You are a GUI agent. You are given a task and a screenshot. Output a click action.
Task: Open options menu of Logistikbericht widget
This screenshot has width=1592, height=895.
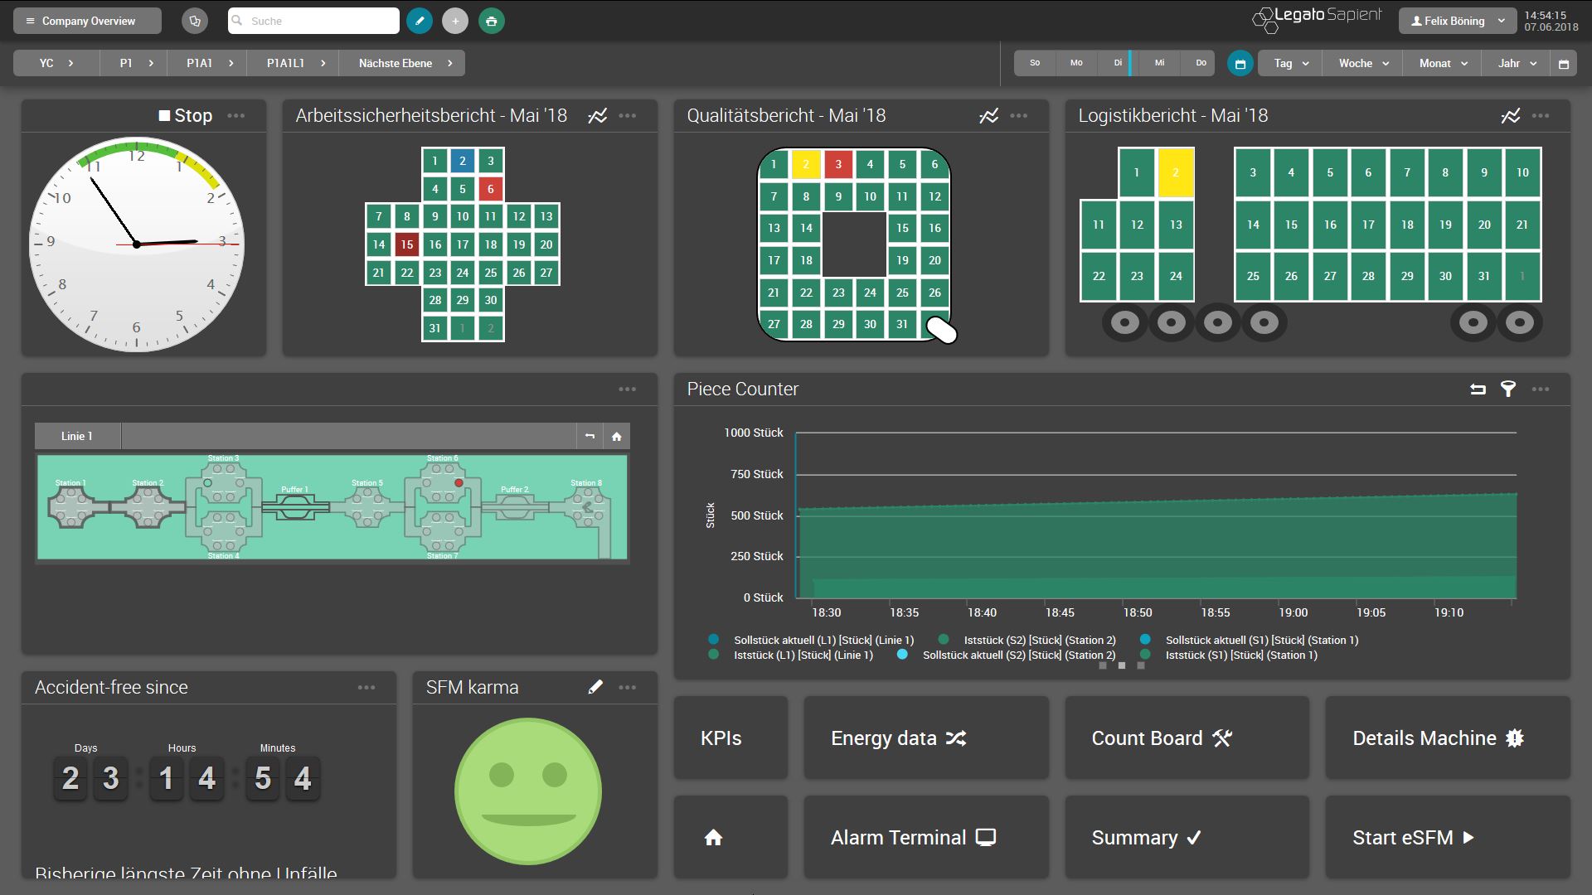[x=1541, y=116]
